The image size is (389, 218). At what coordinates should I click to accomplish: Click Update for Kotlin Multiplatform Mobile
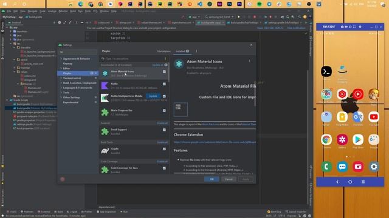click(x=153, y=96)
